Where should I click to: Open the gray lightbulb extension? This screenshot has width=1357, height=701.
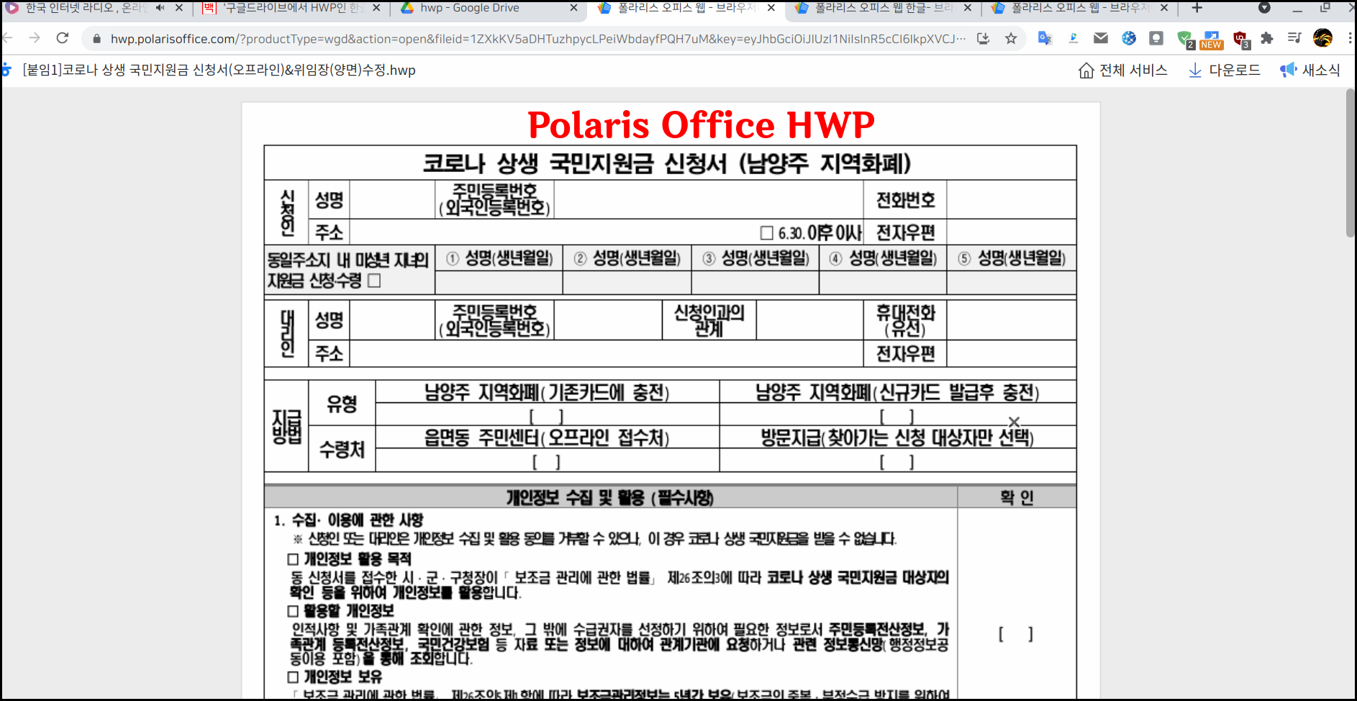(1156, 39)
